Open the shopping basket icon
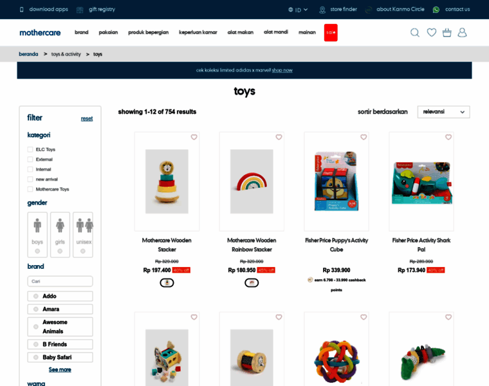This screenshot has width=489, height=386. pyautogui.click(x=447, y=32)
